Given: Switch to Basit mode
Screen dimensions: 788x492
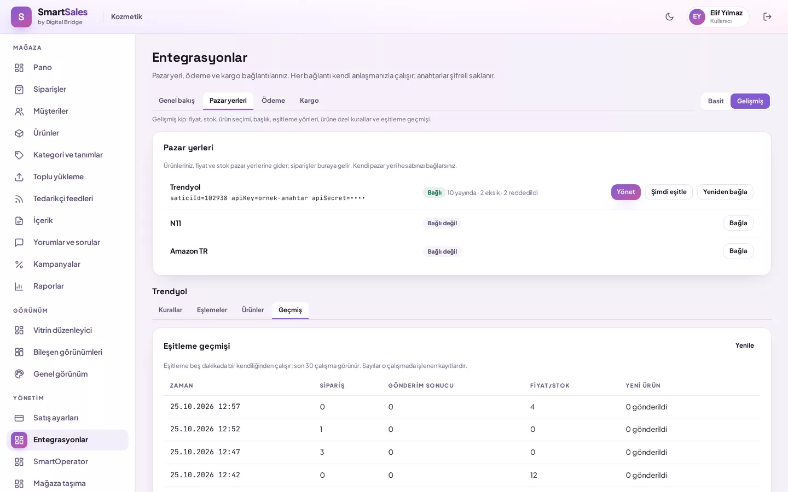Looking at the screenshot, I should click(x=716, y=101).
